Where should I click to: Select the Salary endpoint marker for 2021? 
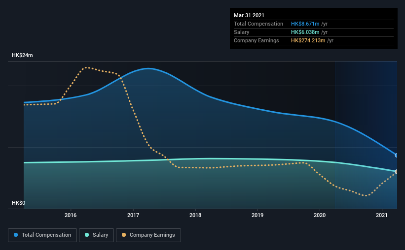click(x=397, y=172)
